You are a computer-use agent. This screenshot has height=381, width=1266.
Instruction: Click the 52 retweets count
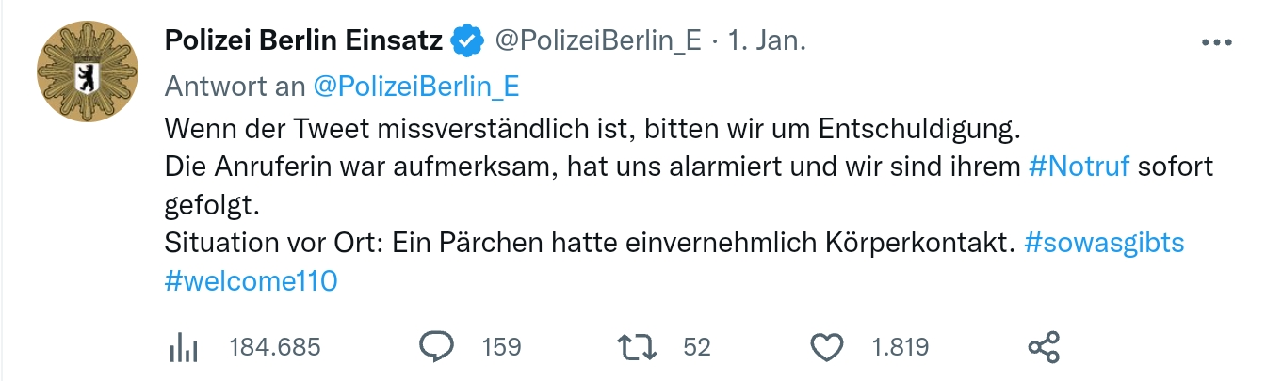tap(697, 347)
